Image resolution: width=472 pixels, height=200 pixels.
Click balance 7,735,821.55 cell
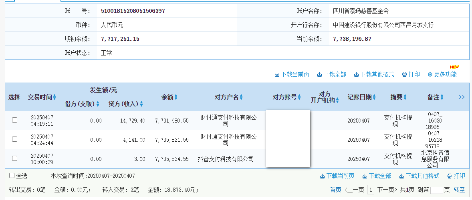click(x=172, y=140)
